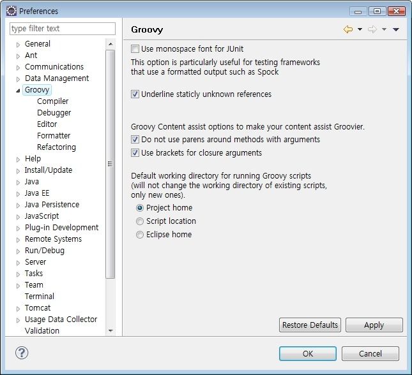412x375 pixels.
Task: Expand the Team node arrow
Action: click(x=18, y=286)
